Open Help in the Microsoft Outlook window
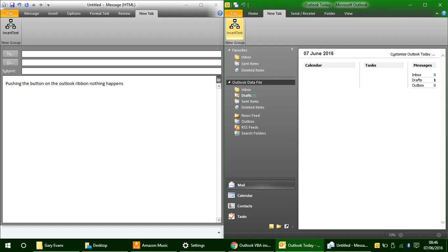Image resolution: width=448 pixels, height=252 pixels. coord(444,13)
